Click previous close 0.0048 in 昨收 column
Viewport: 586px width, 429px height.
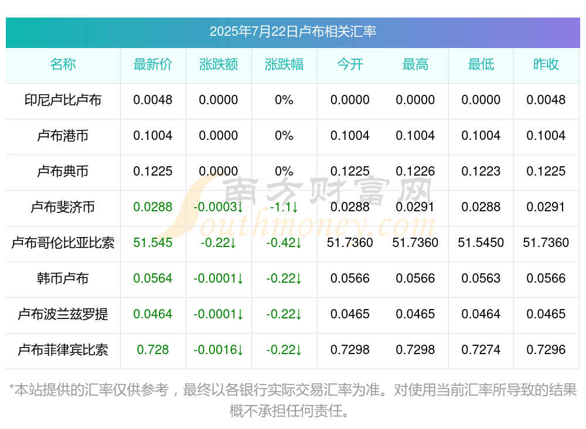[546, 99]
